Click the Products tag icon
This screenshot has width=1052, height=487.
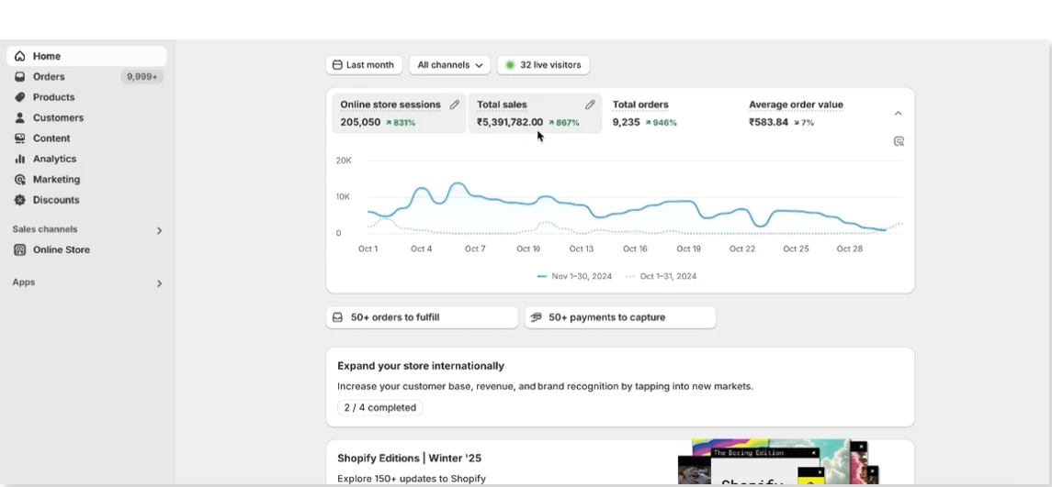pos(20,97)
